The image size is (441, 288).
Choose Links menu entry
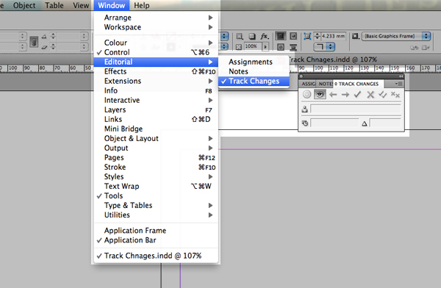click(x=156, y=119)
